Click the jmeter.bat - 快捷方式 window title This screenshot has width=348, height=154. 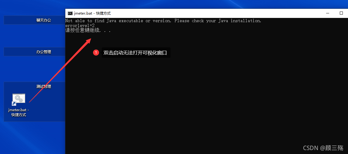[92, 13]
